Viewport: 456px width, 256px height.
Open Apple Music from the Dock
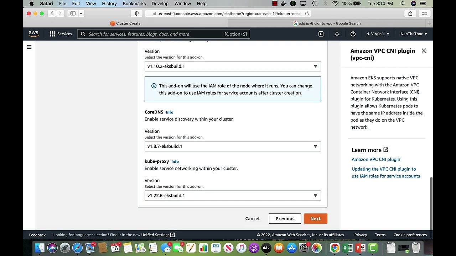[x=242, y=248]
